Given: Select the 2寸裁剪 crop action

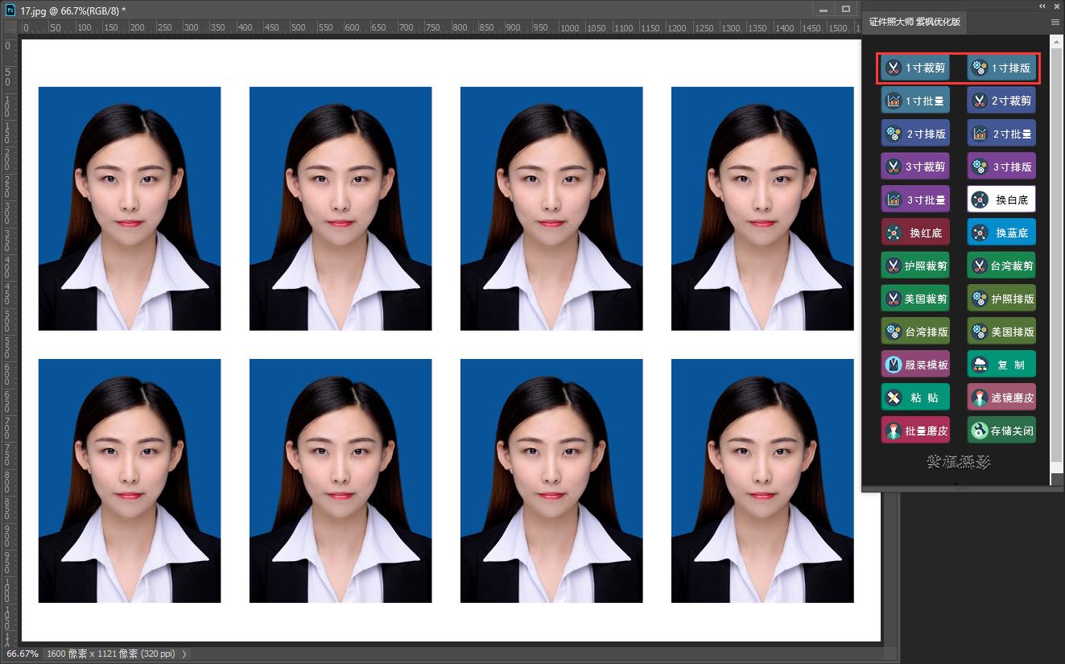Looking at the screenshot, I should point(1001,101).
